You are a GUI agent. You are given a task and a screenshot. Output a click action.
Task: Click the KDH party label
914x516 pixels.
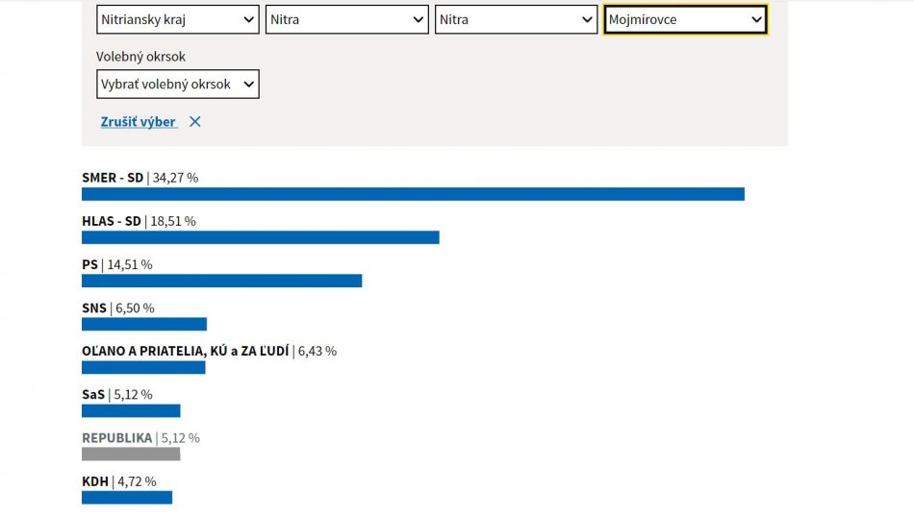pyautogui.click(x=95, y=481)
